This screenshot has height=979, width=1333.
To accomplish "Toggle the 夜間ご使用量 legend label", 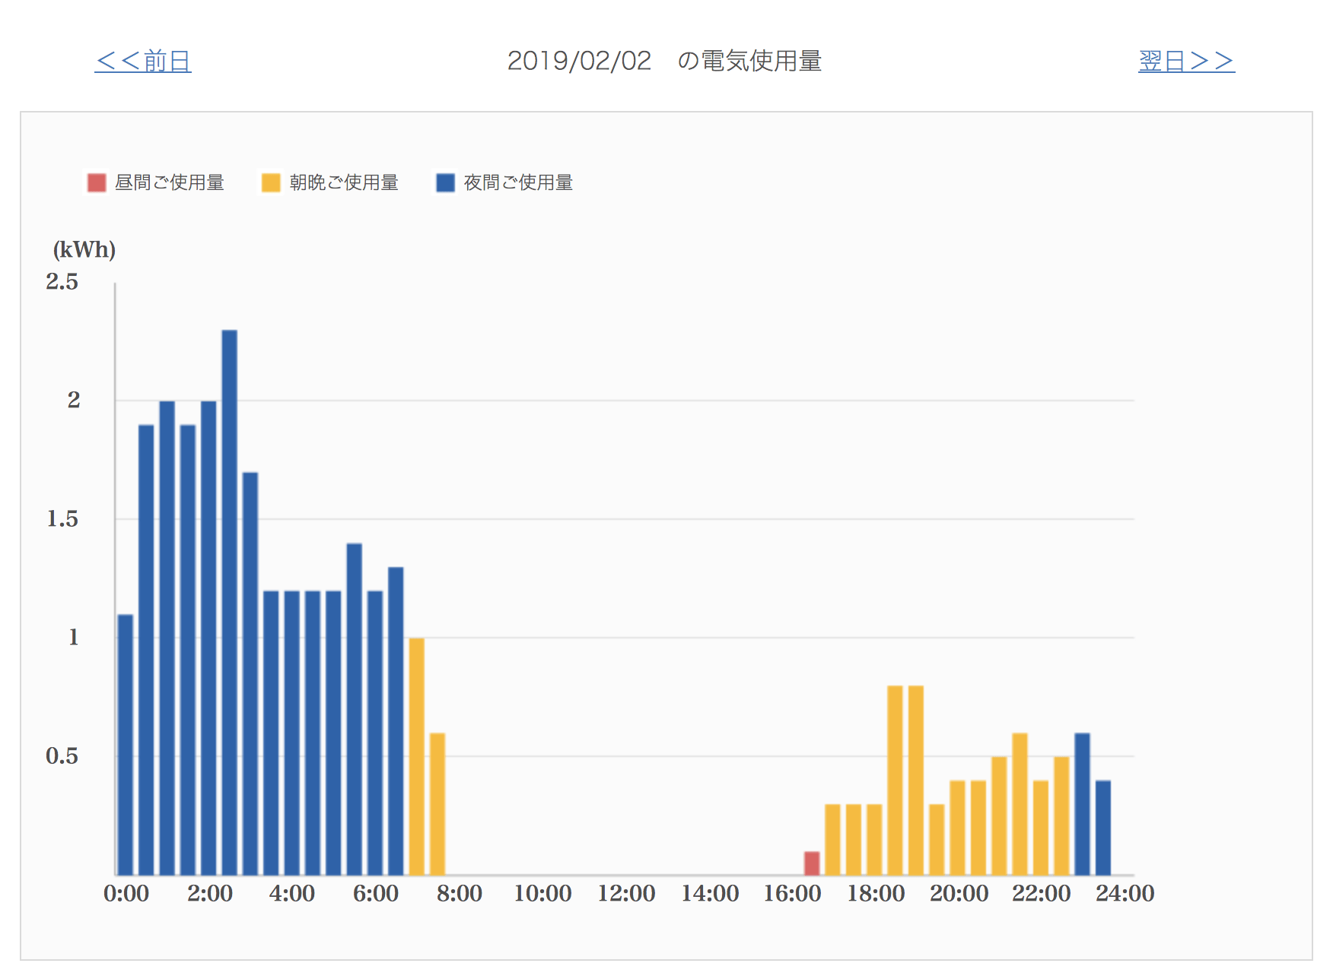I will (518, 182).
